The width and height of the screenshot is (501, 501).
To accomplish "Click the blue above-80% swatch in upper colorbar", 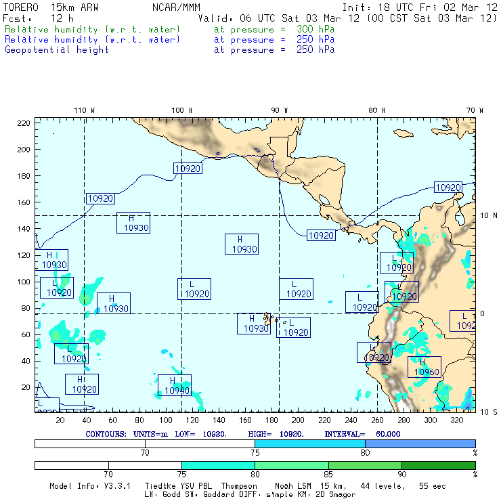I will 420,443.
